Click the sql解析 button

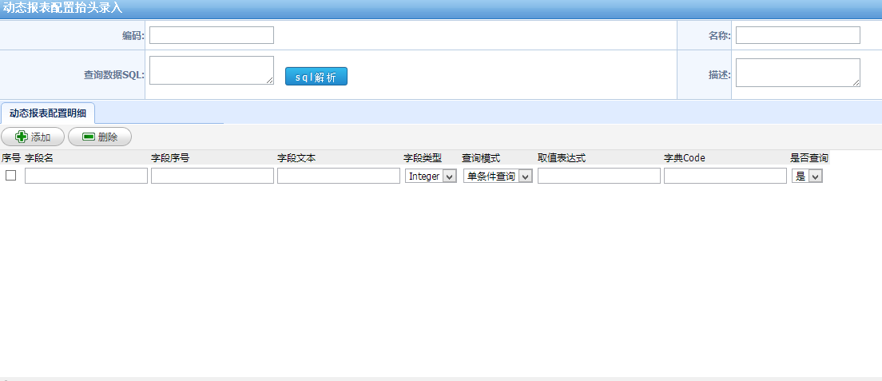(316, 77)
